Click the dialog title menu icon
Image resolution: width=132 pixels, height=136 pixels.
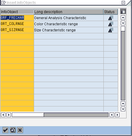coord(4,2)
